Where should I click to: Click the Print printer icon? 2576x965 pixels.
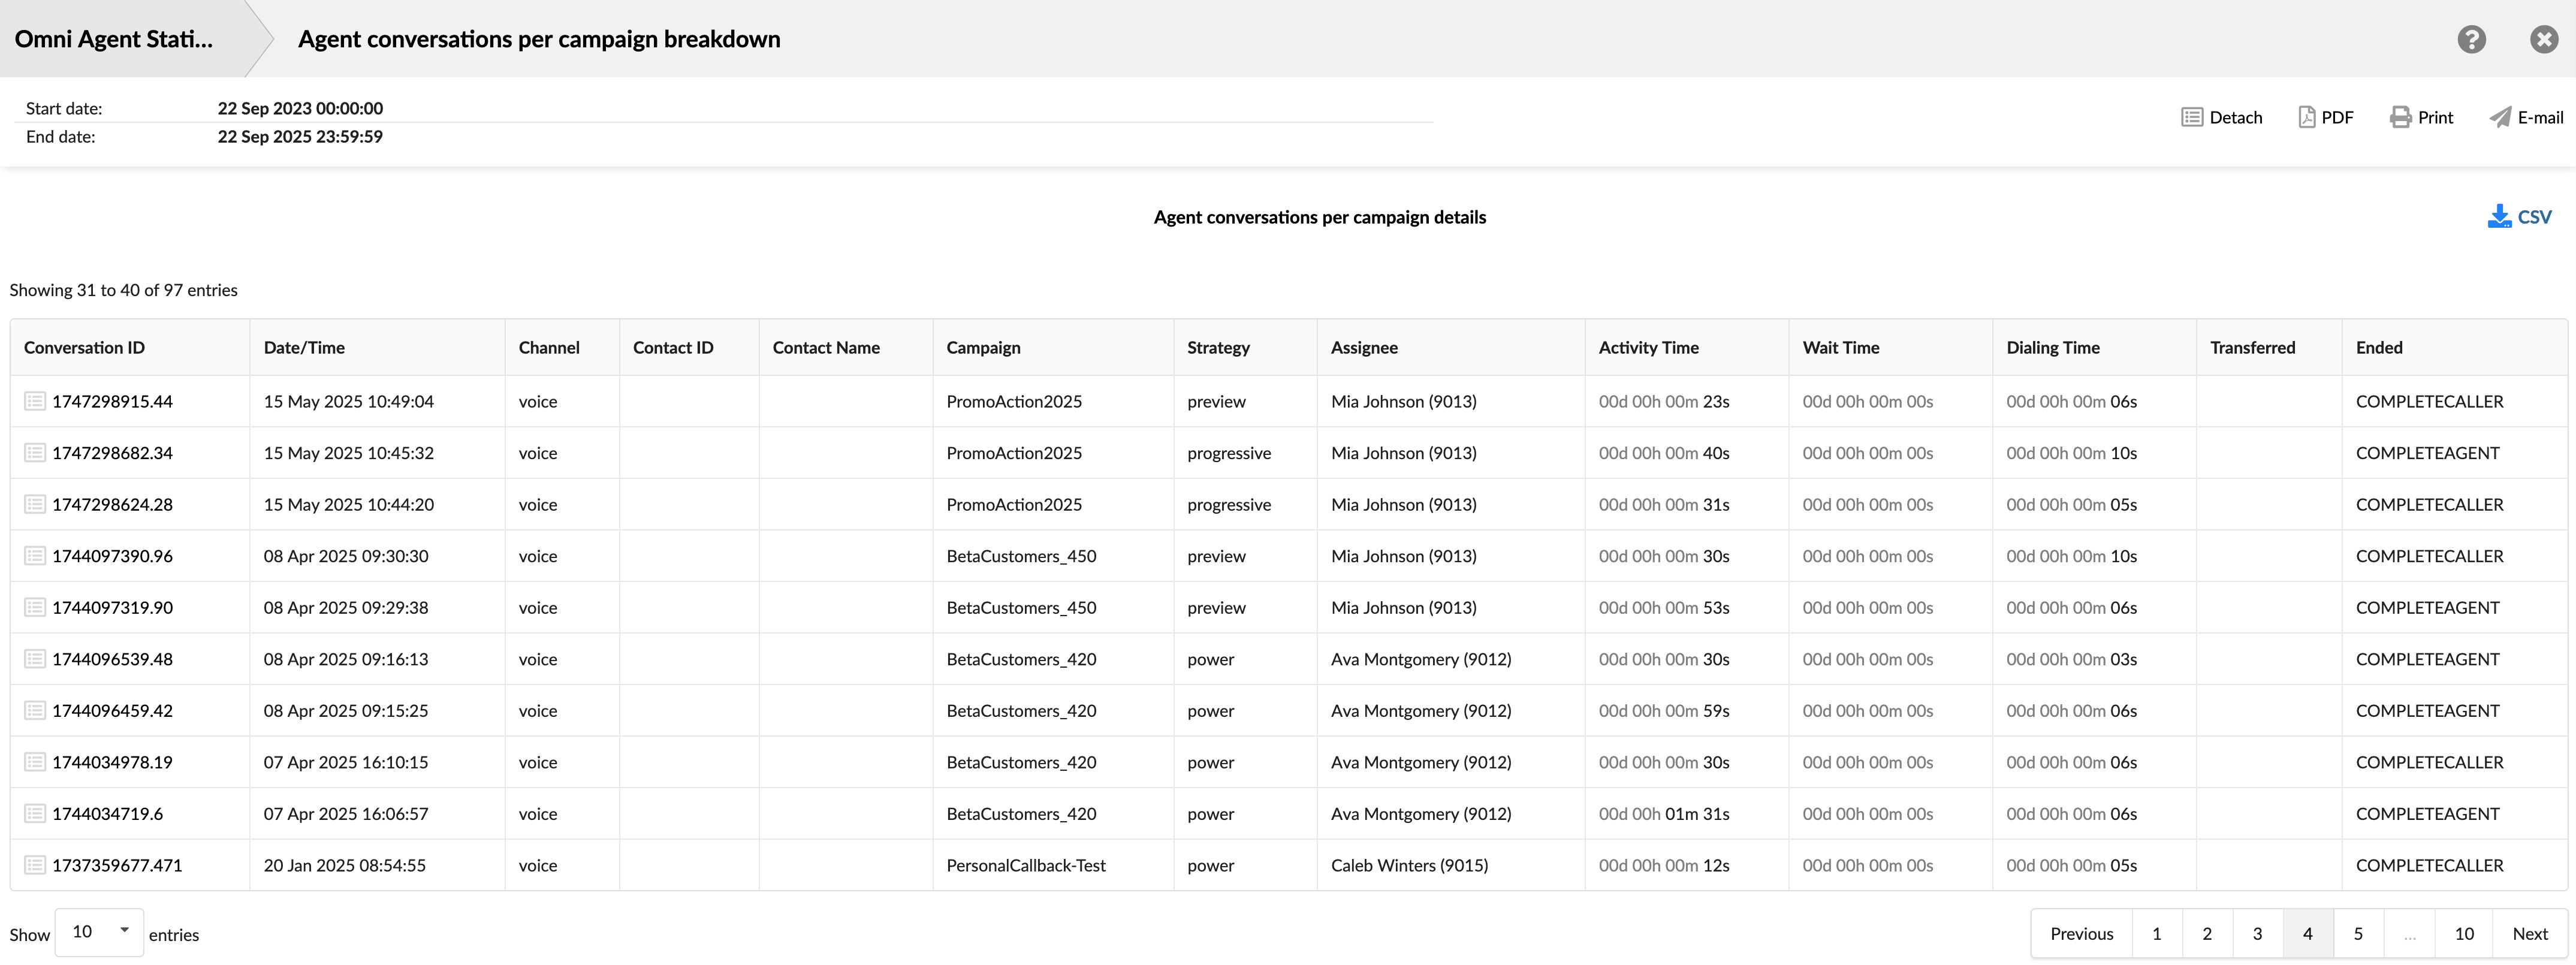pyautogui.click(x=2400, y=117)
